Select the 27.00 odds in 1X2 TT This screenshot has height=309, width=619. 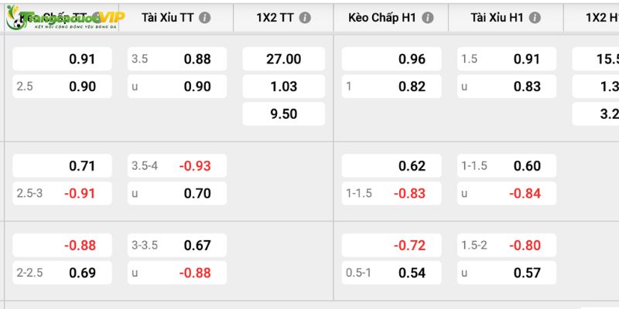coord(283,59)
